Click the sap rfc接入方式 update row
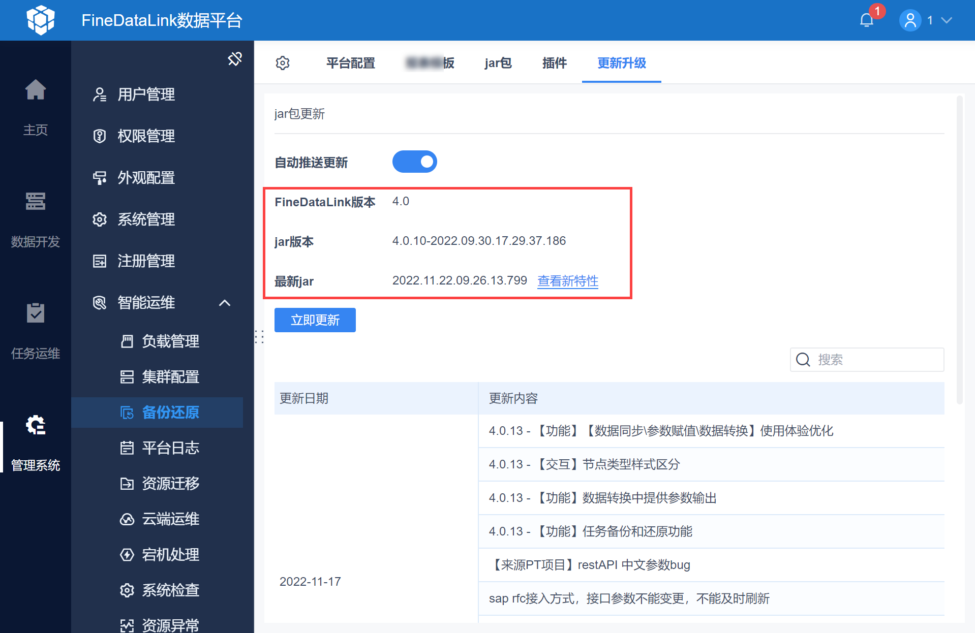Image resolution: width=975 pixels, height=633 pixels. pos(711,598)
